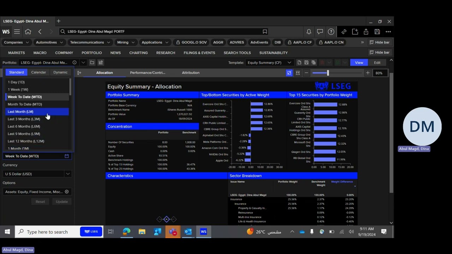Hide the favorites shortcut bar
Viewport: 452px width, 254px height.
coord(380,42)
